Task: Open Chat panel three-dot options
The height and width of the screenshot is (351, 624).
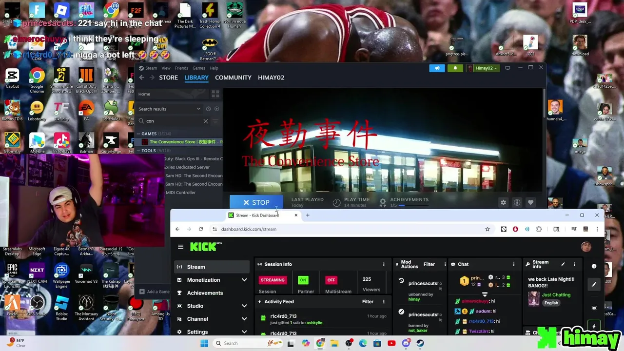Action: [x=513, y=264]
